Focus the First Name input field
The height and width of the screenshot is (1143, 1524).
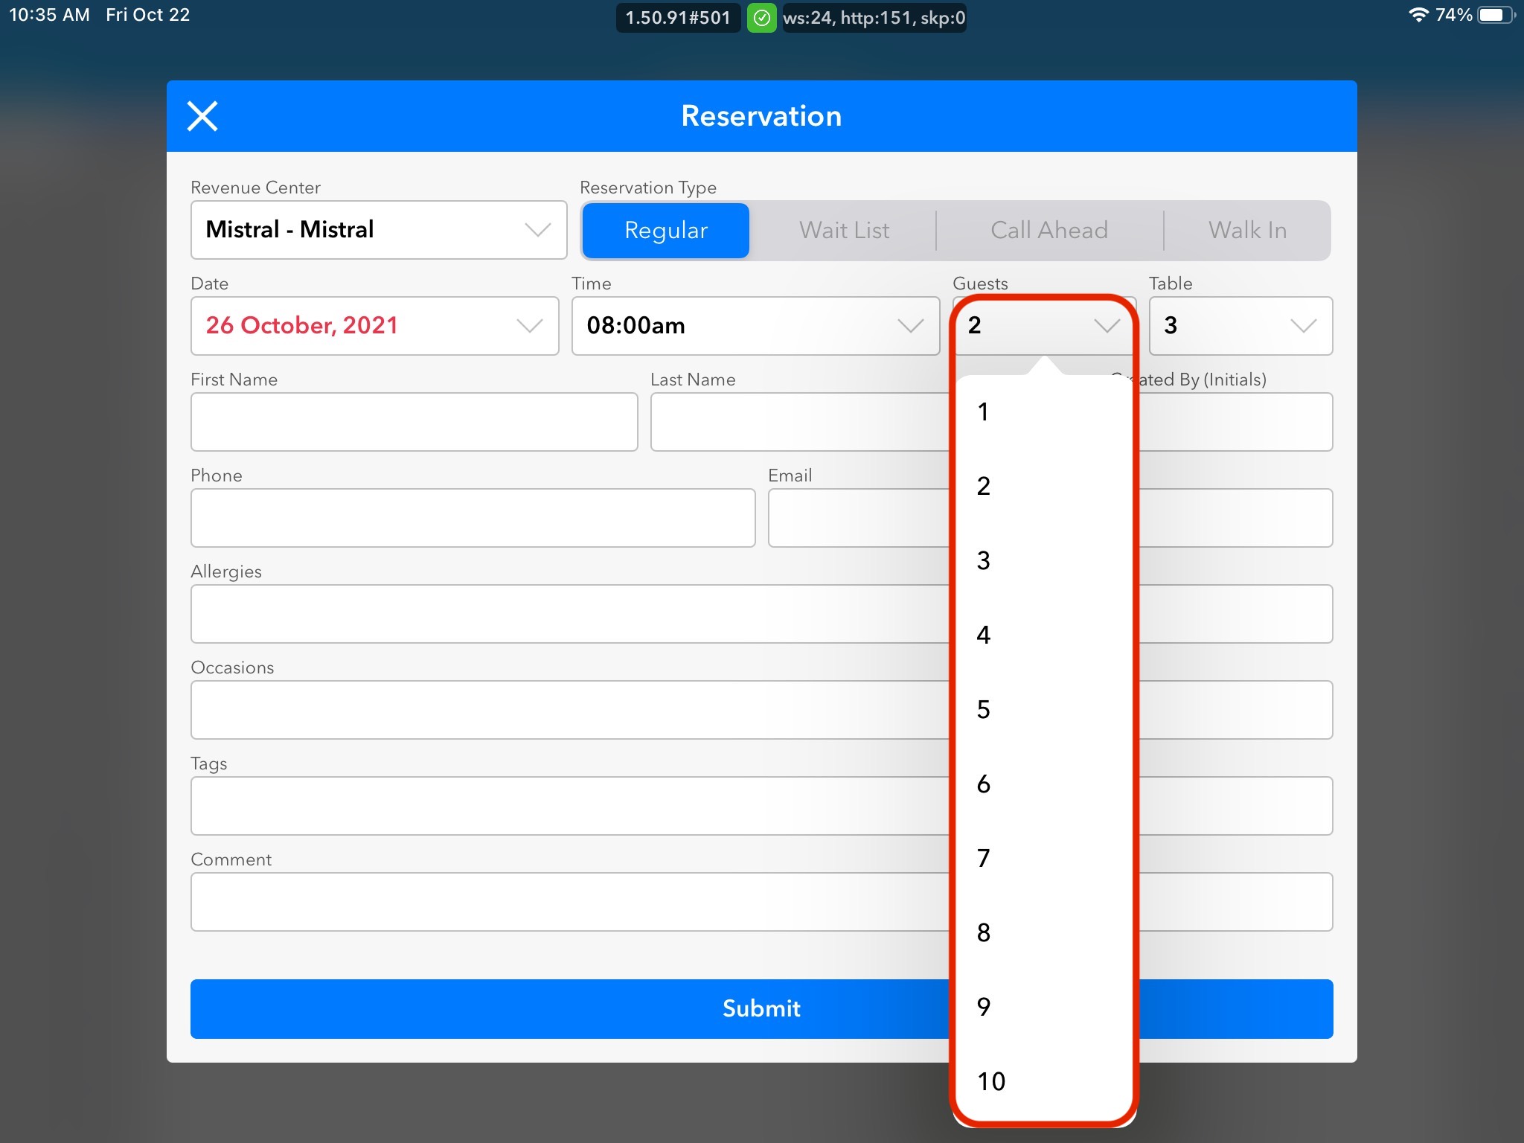414,422
